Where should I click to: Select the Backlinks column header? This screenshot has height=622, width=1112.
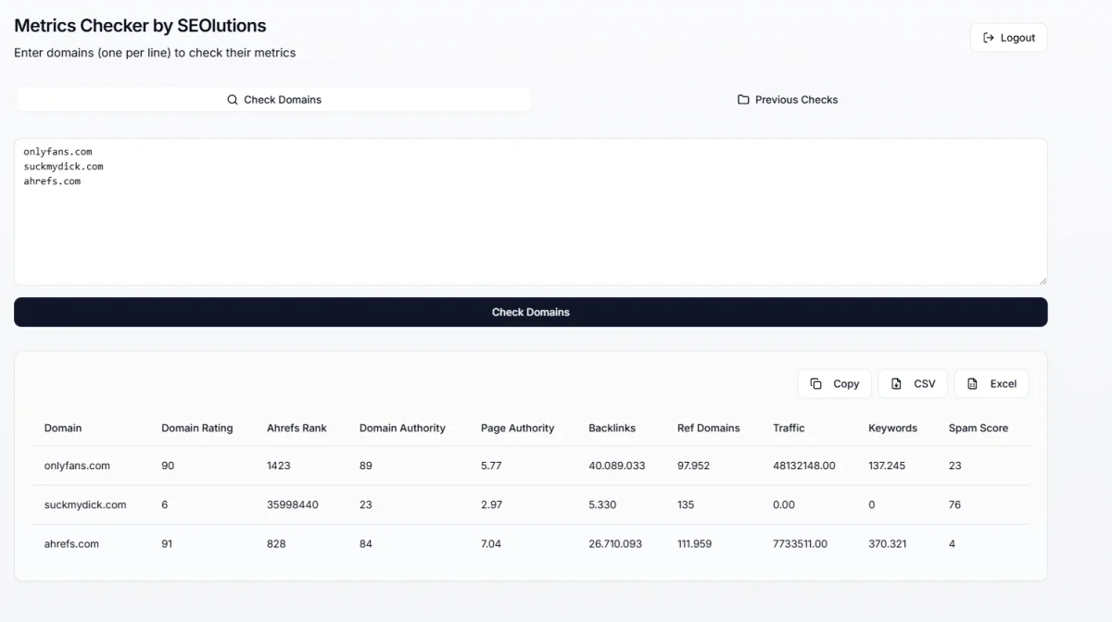(x=612, y=429)
